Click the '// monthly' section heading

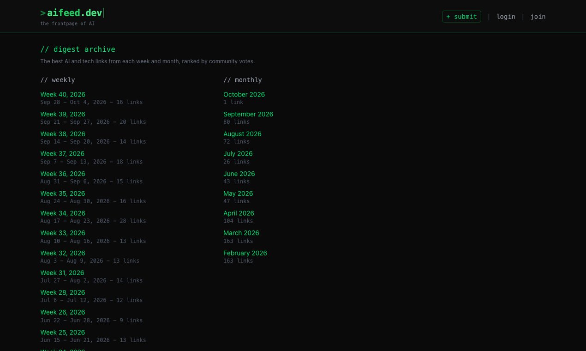(x=243, y=80)
